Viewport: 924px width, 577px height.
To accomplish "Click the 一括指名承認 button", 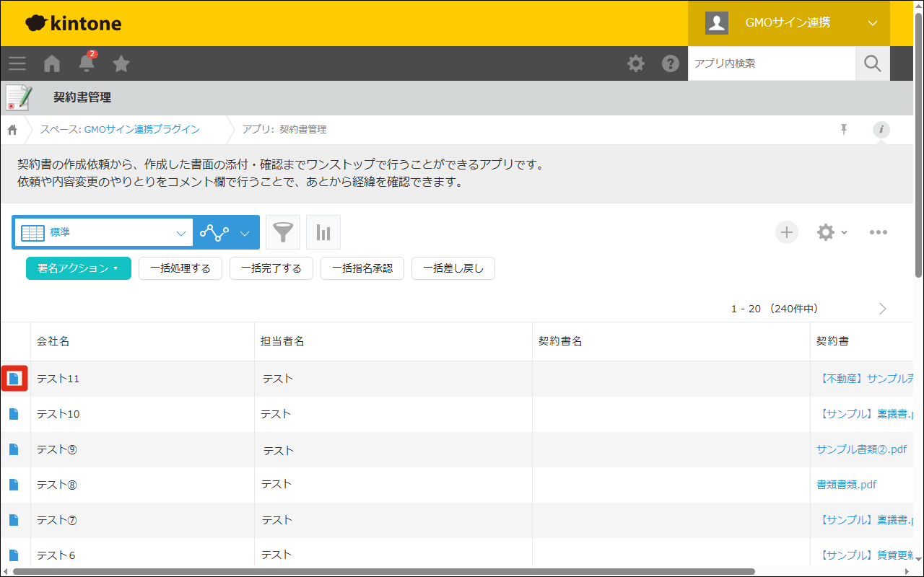I will click(x=362, y=268).
